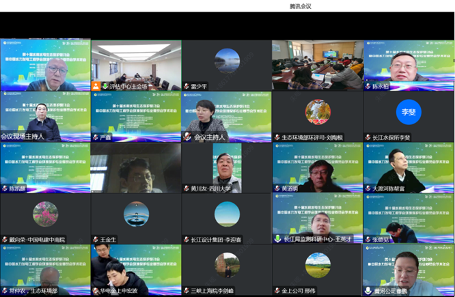Click the microphone icon next to 陈永柏

point(368,87)
